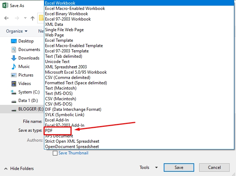Screen dimensions: 236x176
Task: Choose Excel Add-In file type
Action: pyautogui.click(x=139, y=120)
